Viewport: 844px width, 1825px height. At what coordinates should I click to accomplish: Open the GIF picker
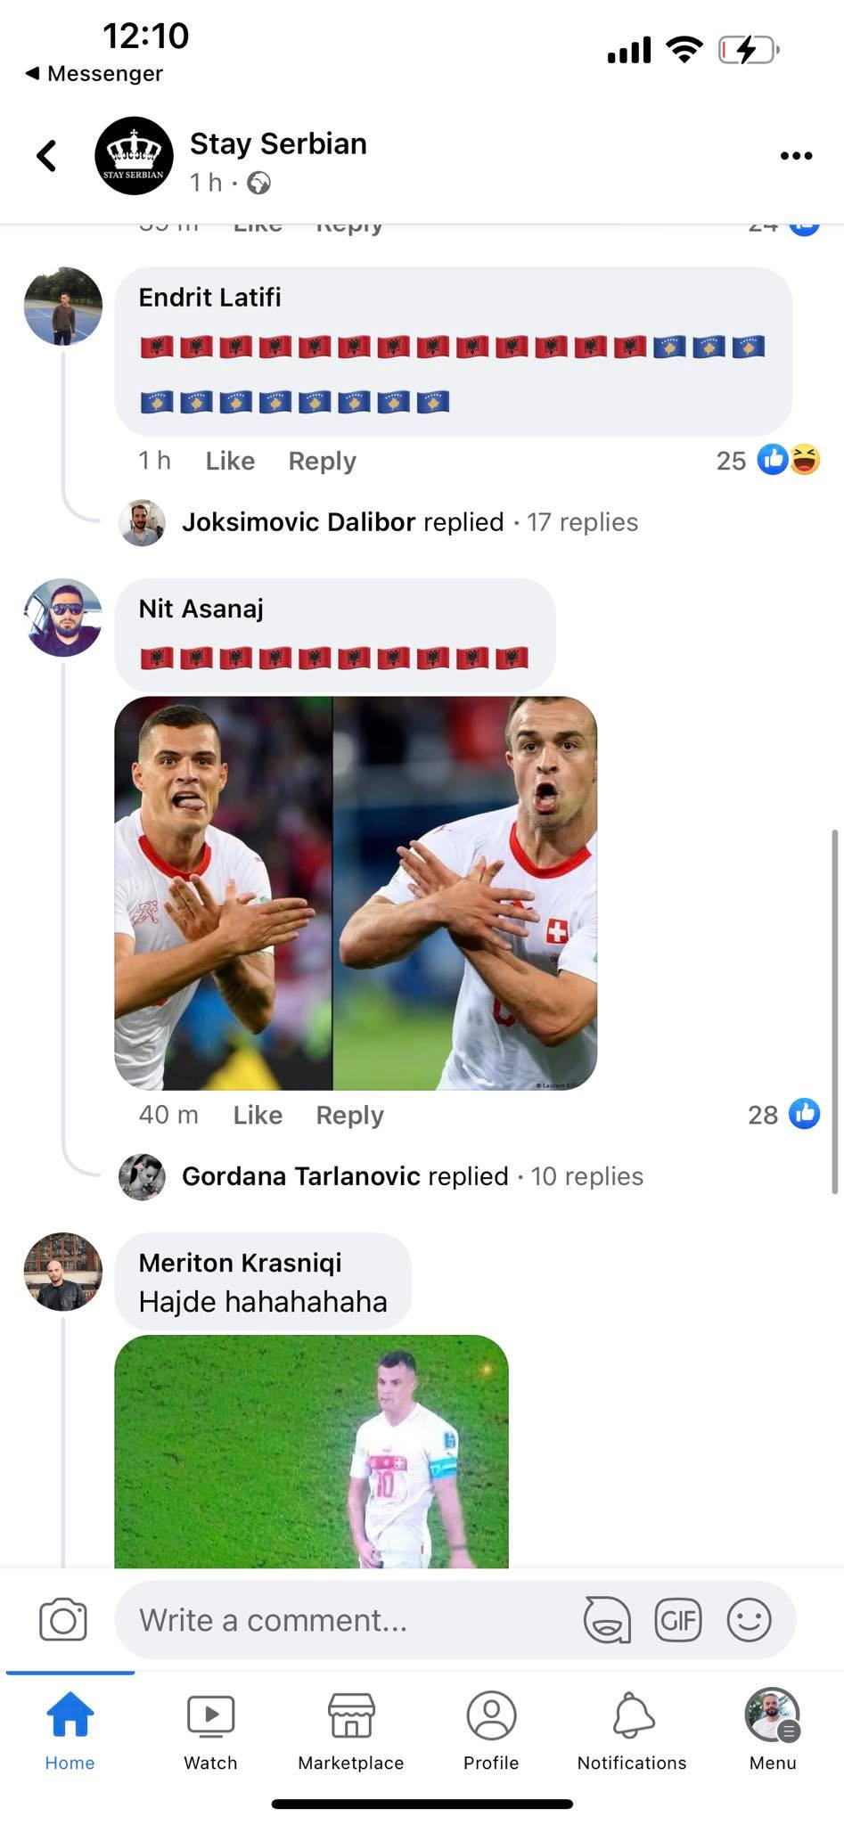[x=677, y=1619]
